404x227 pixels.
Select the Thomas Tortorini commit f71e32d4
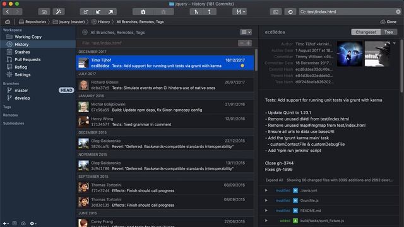165,188
